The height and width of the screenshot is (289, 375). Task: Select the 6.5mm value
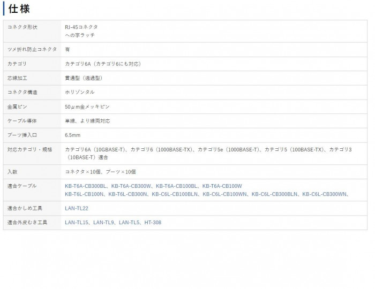tap(73, 135)
